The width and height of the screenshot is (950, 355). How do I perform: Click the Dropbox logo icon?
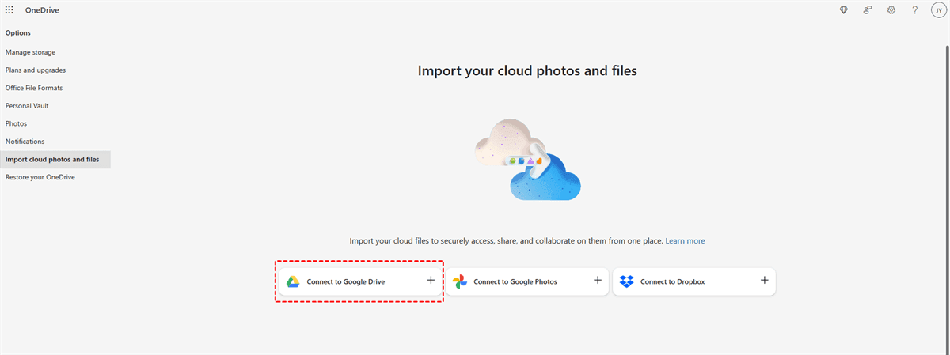pos(626,281)
